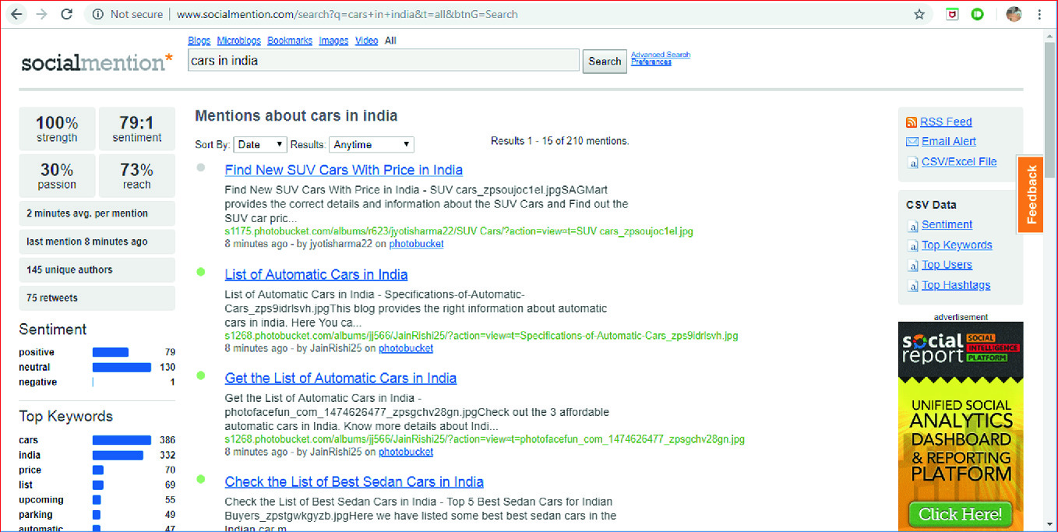Reload the page with the refresh icon
The image size is (1058, 532).
pos(67,14)
